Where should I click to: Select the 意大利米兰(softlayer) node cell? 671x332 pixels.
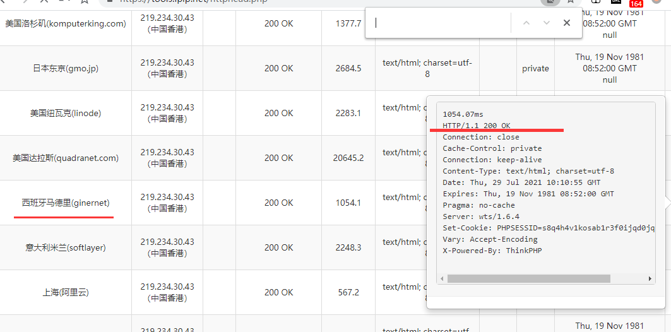(66, 248)
